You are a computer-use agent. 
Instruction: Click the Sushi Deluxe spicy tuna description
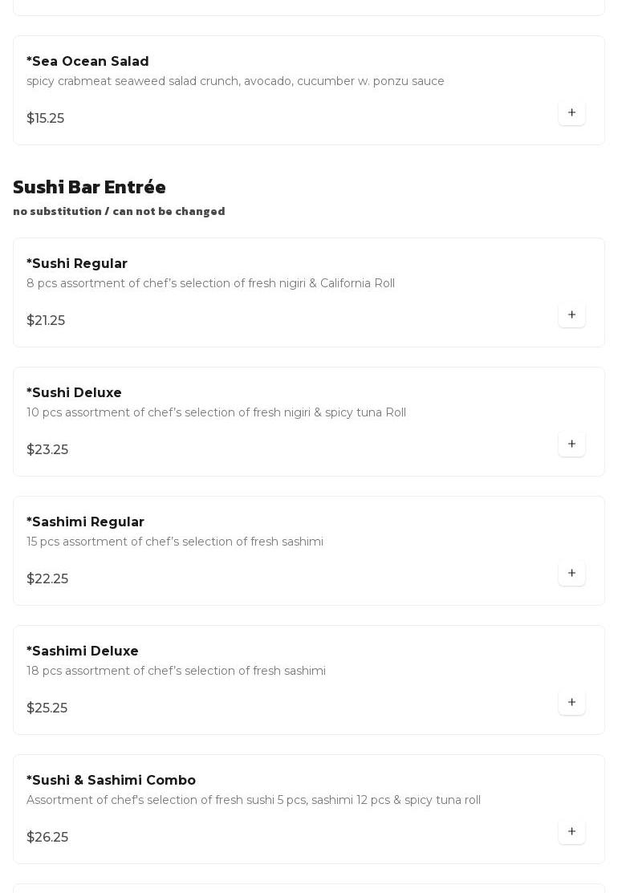coord(216,413)
